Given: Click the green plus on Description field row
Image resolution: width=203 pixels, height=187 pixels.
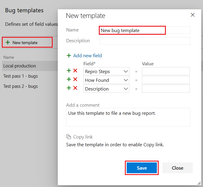Looking at the screenshot, I should [x=69, y=88].
